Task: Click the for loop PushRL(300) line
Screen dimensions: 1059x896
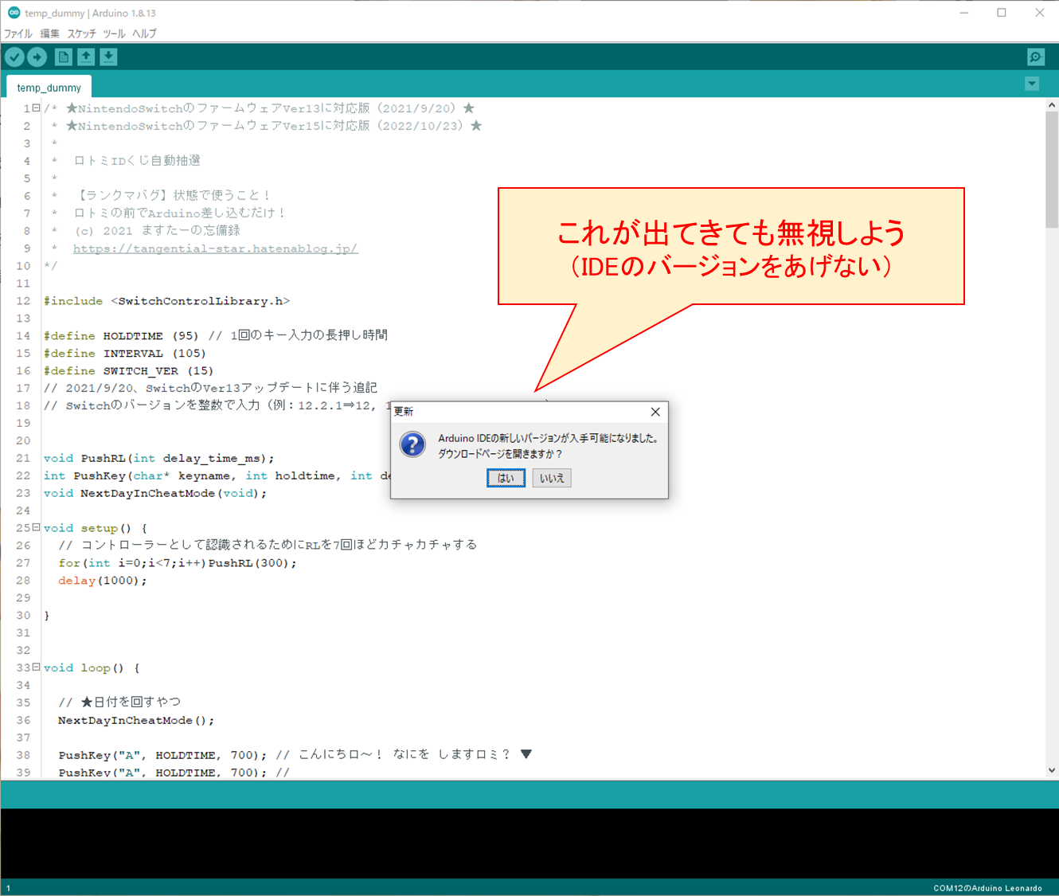Action: 177,563
